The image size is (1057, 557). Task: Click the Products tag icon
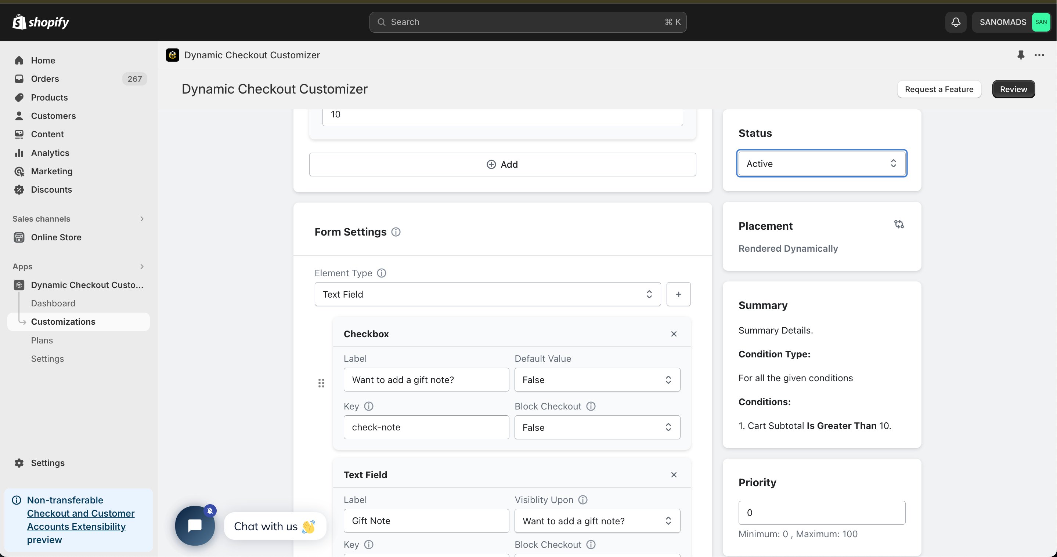[x=19, y=98]
